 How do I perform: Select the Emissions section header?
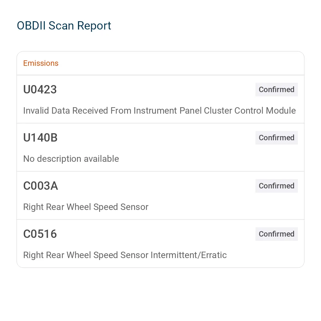pyautogui.click(x=41, y=63)
